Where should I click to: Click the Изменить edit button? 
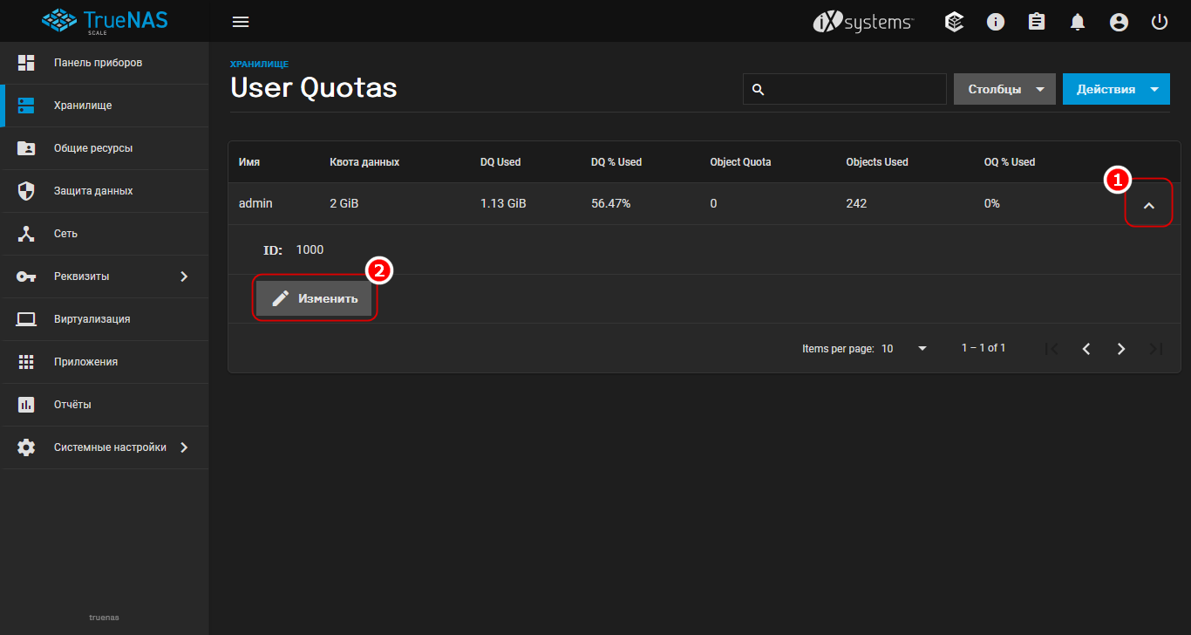(x=314, y=298)
